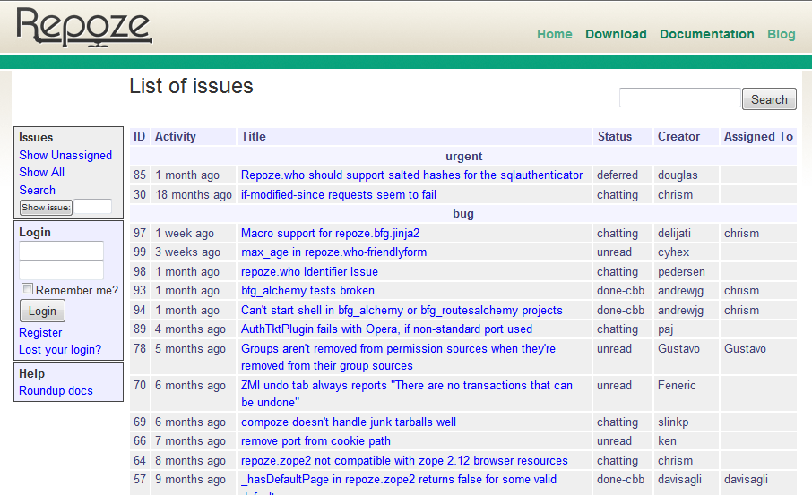Open the Home navigation link
This screenshot has width=812, height=495.
[554, 34]
